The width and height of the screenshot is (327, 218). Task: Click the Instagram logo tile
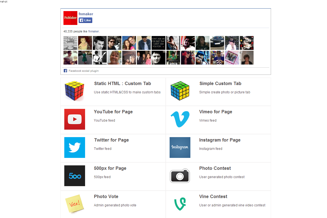pos(180,147)
